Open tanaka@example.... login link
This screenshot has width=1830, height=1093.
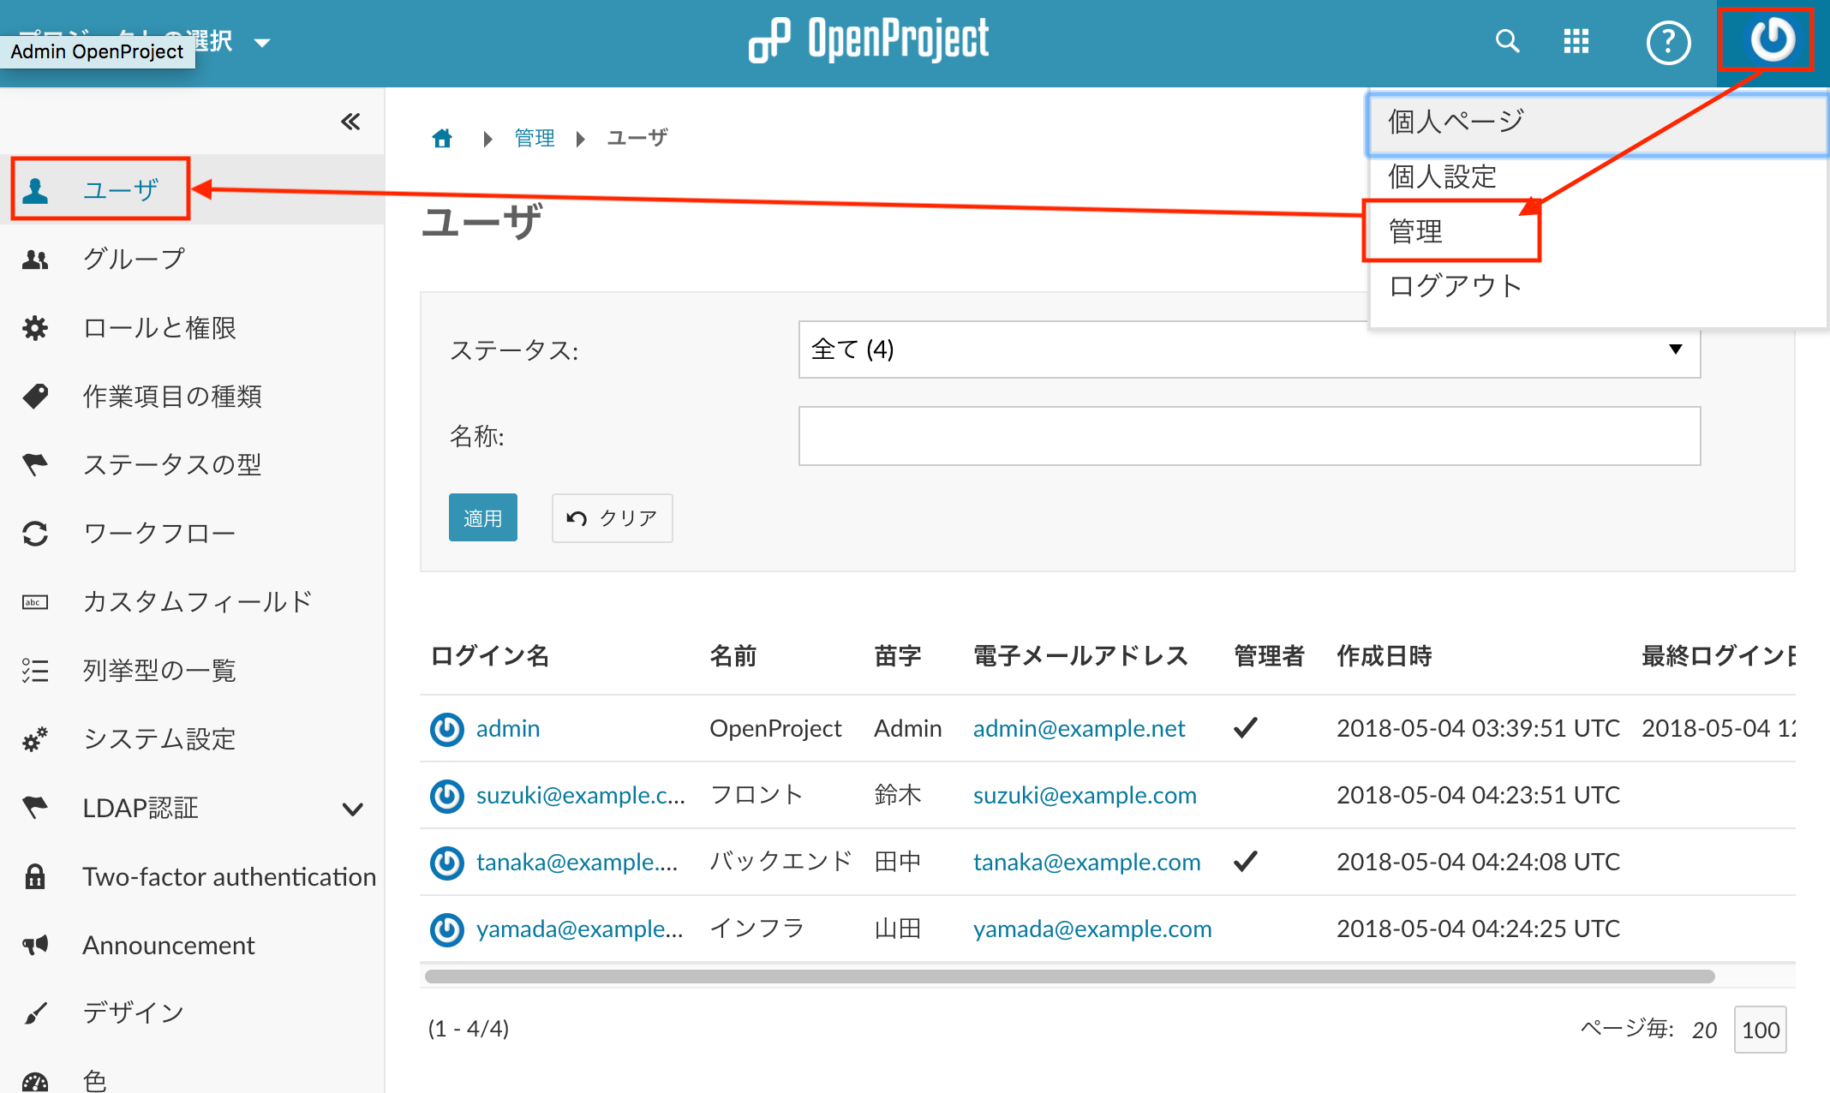(x=577, y=862)
